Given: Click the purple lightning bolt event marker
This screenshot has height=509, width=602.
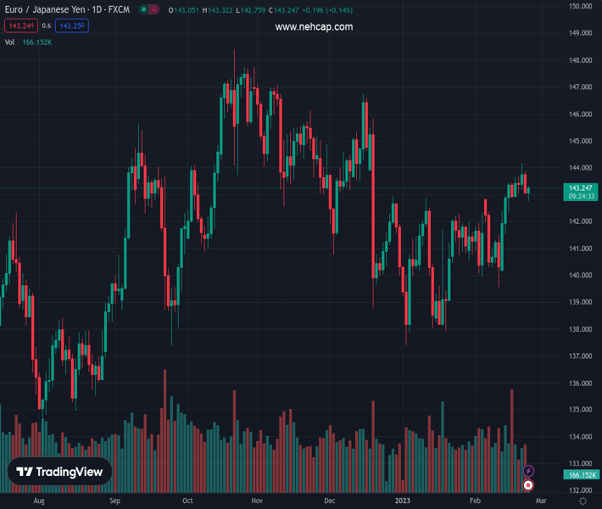Looking at the screenshot, I should [529, 471].
